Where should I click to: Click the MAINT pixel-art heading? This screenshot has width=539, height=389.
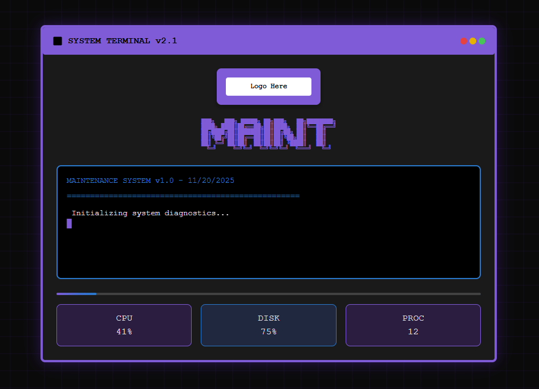pos(268,133)
